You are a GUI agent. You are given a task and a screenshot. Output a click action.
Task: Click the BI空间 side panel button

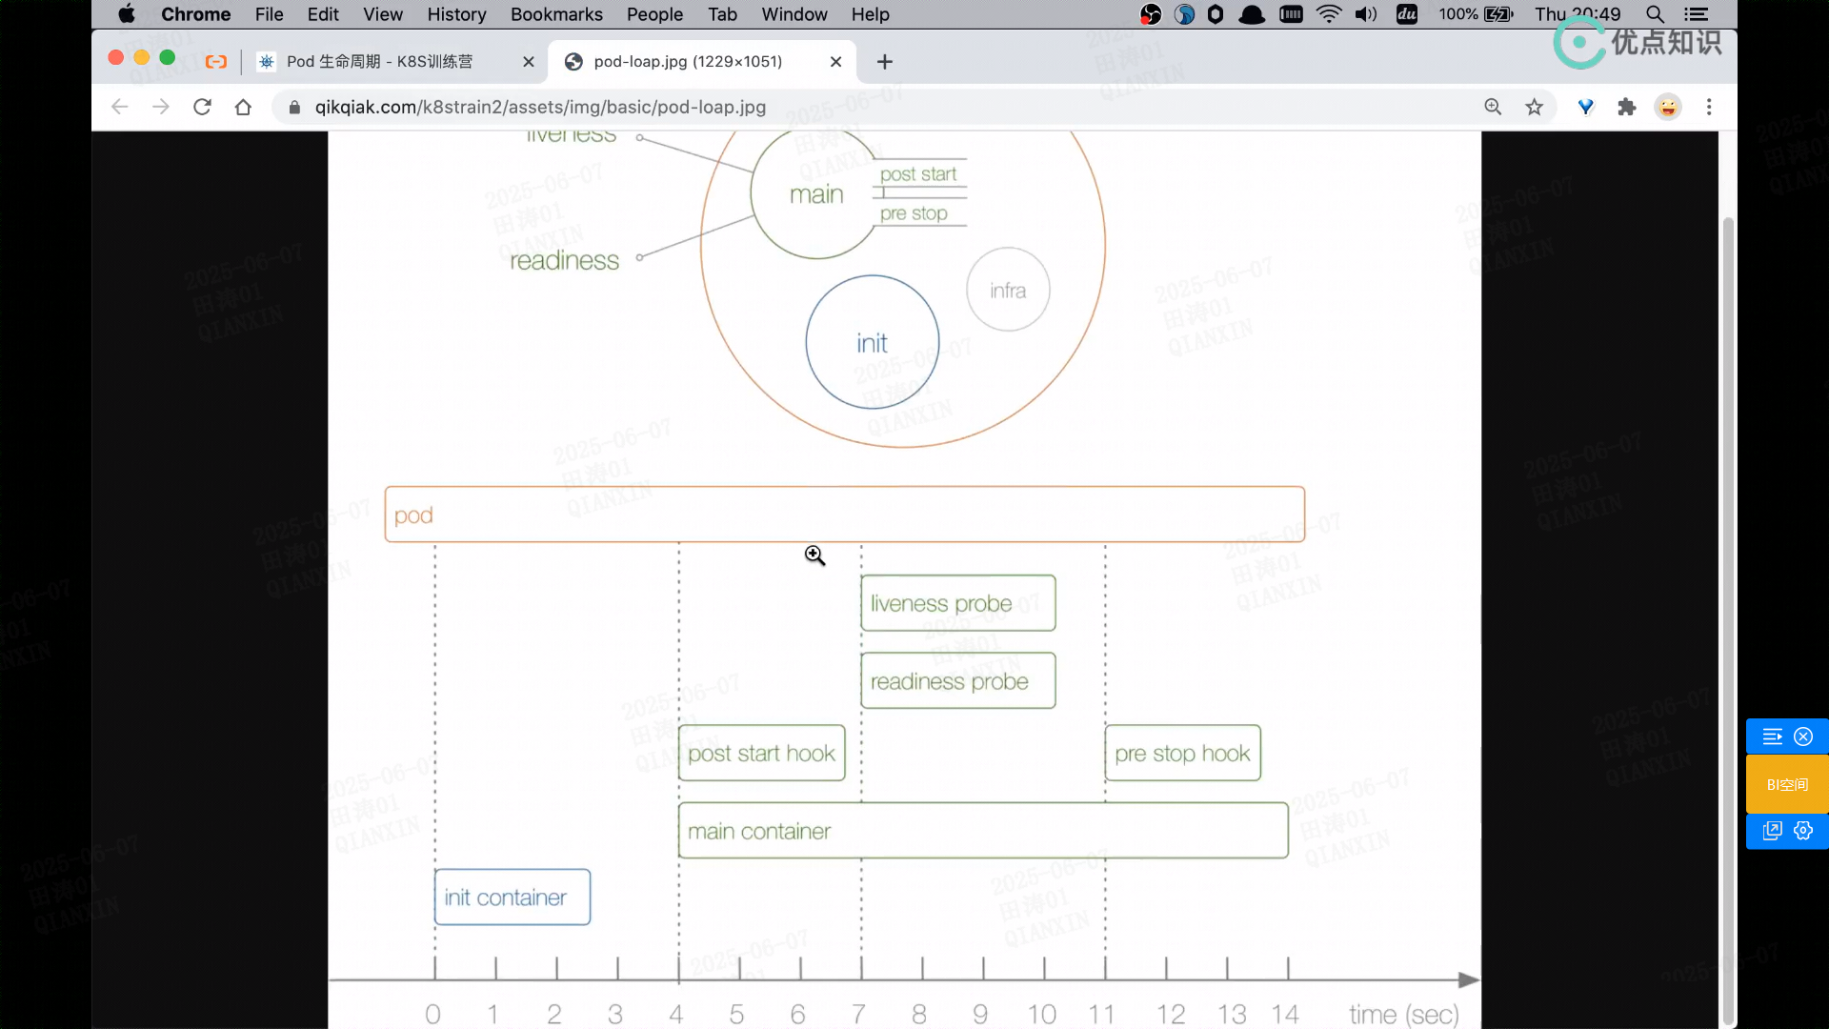pos(1787,784)
